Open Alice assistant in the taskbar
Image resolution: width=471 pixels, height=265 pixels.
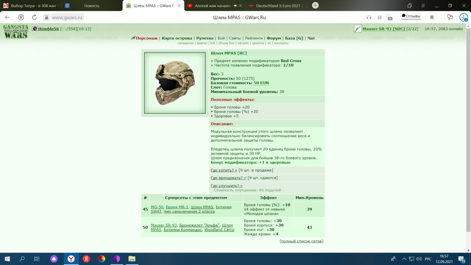(54, 259)
